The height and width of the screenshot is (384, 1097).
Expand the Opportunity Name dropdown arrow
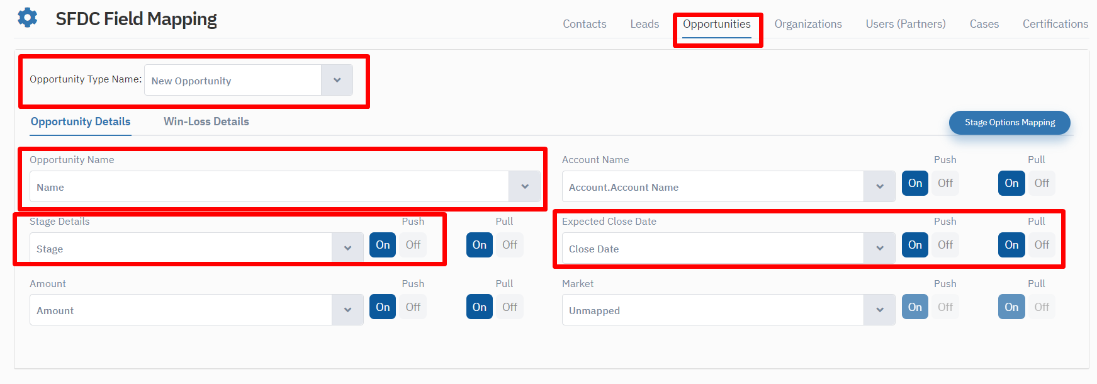point(524,186)
